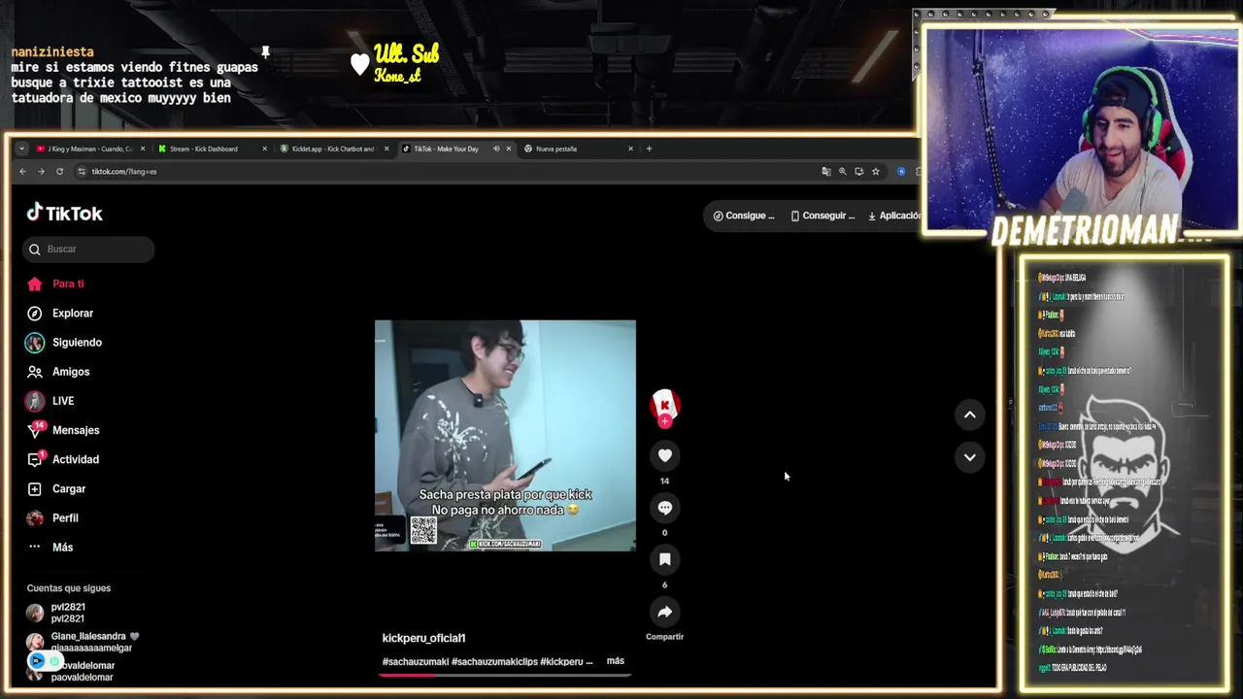Follow kickperu_oficial1 via avatar plus
This screenshot has height=699, width=1243.
[665, 421]
